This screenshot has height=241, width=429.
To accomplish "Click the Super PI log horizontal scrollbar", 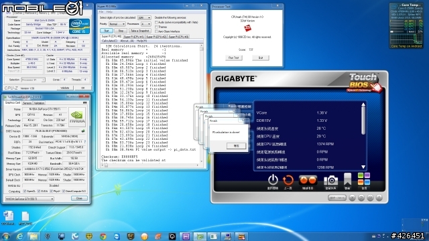I will click(151, 165).
